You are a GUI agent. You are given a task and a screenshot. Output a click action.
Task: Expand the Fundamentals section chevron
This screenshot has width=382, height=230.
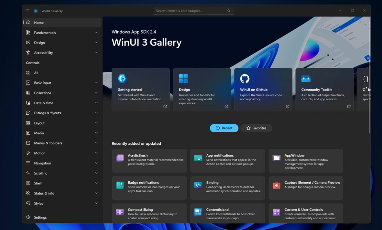tap(96, 32)
